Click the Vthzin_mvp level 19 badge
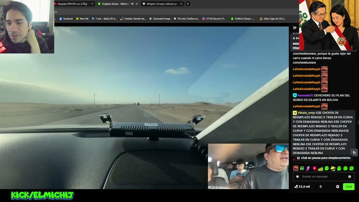Viewport: 359px width, 202px height. point(295,113)
